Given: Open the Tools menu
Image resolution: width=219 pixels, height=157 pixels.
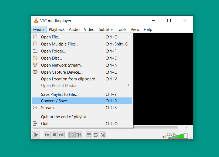Looking at the screenshot, I should coord(122,30).
